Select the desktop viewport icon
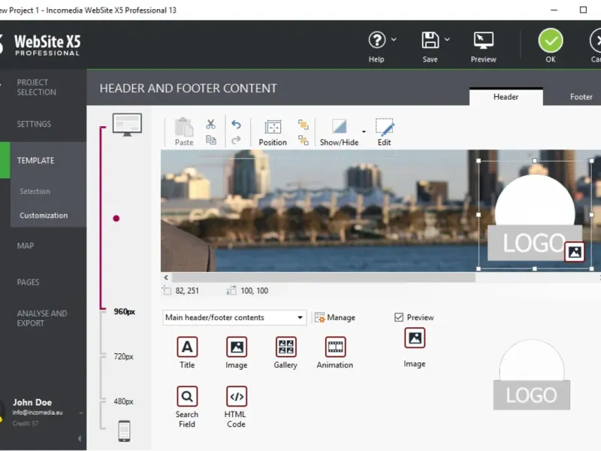601x451 pixels. click(127, 124)
